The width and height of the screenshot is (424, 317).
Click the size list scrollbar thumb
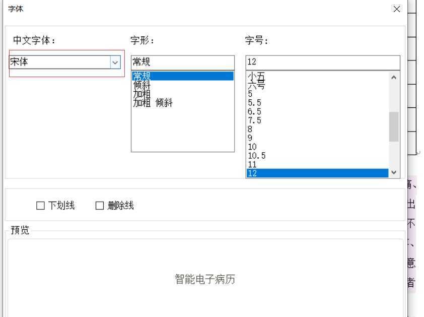coord(394,126)
